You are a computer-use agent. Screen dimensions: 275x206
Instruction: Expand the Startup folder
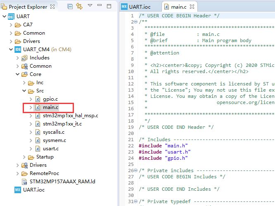pos(24,157)
